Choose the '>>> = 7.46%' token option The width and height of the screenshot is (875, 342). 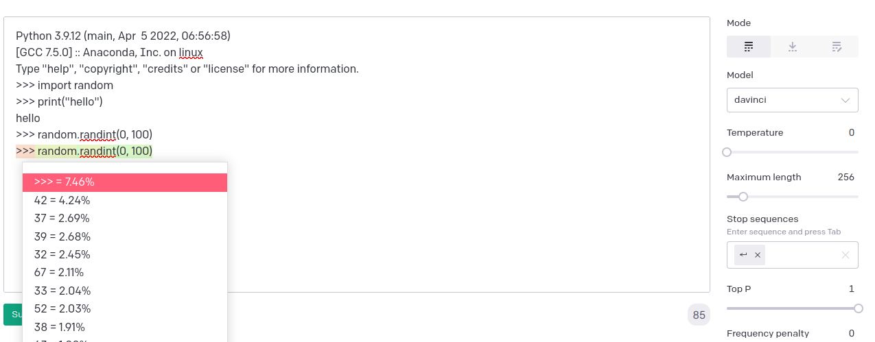pyautogui.click(x=125, y=182)
